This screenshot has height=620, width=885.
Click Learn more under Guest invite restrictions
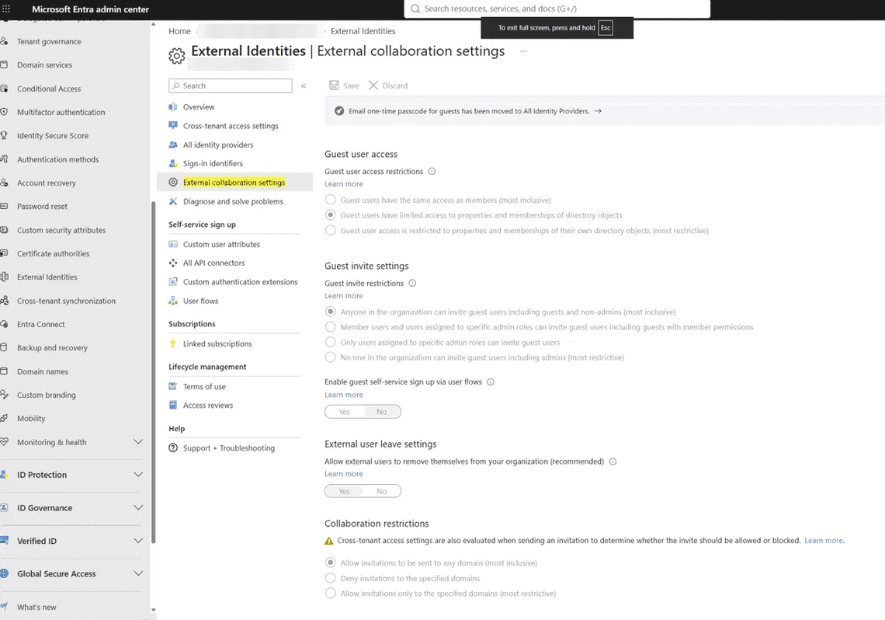point(344,296)
